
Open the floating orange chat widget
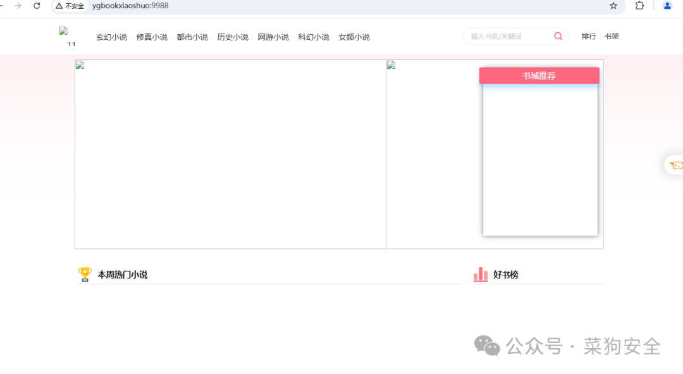675,165
